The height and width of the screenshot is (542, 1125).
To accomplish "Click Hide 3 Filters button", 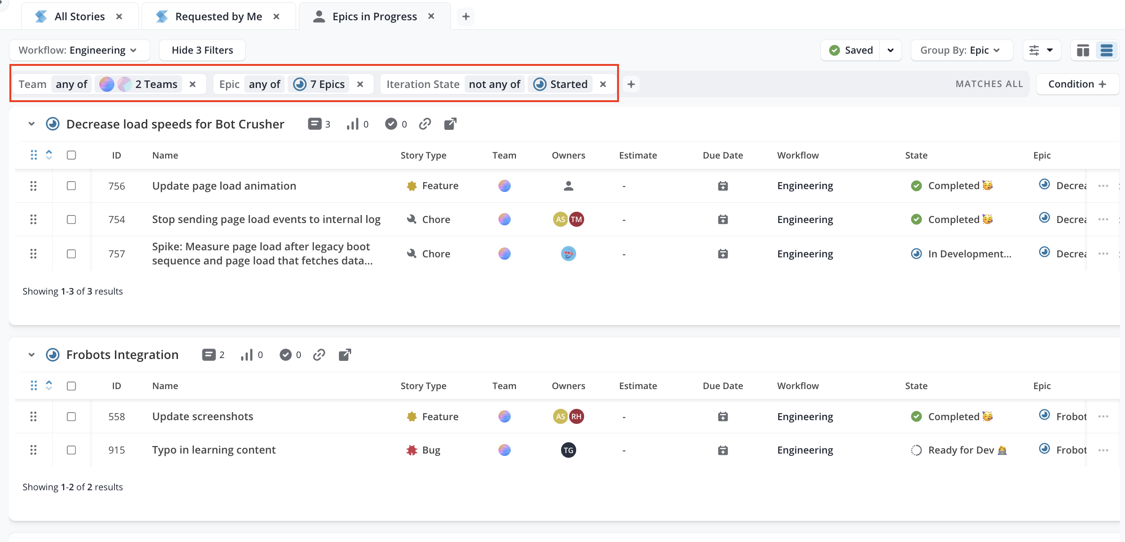I will click(202, 50).
